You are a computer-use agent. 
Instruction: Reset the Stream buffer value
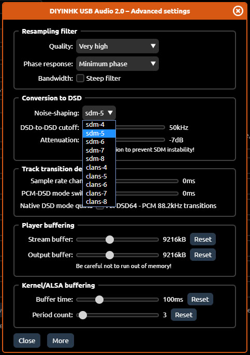point(203,239)
